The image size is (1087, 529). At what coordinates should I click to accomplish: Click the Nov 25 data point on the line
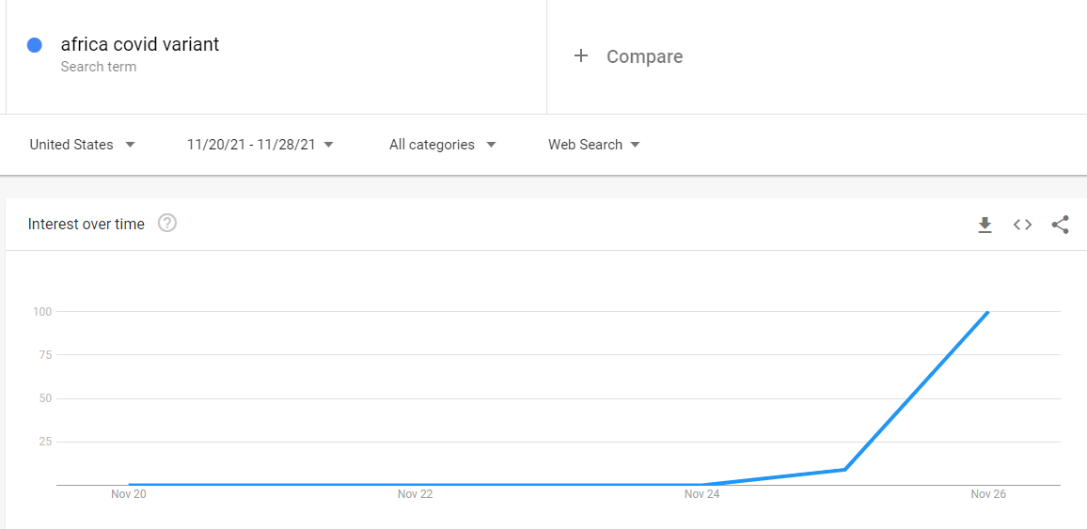[844, 470]
